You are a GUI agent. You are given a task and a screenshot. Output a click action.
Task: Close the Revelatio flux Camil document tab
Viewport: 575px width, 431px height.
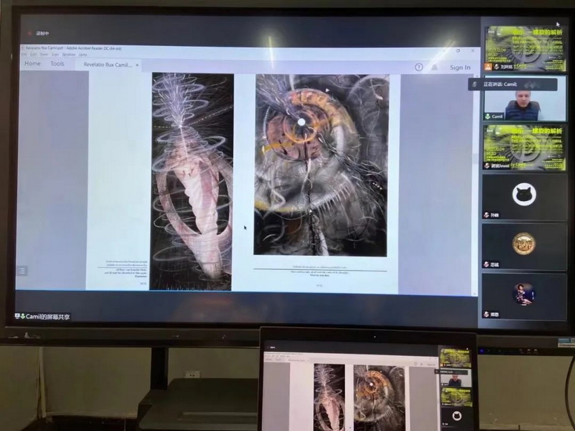point(137,65)
